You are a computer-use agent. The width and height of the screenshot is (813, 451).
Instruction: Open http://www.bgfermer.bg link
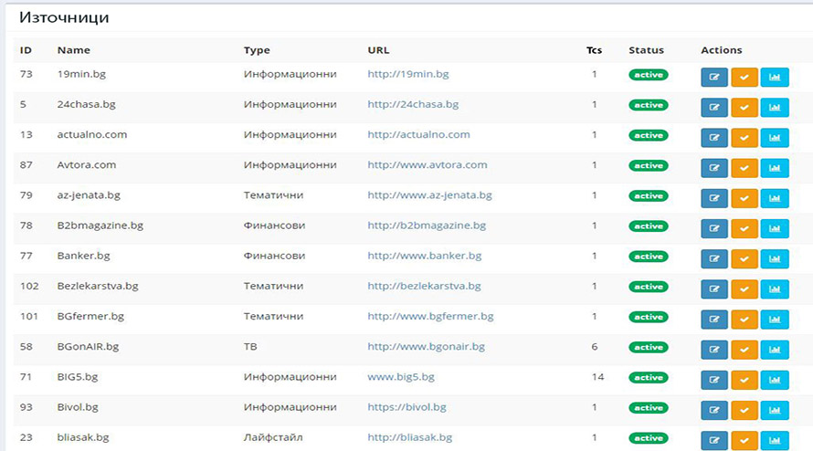point(430,316)
